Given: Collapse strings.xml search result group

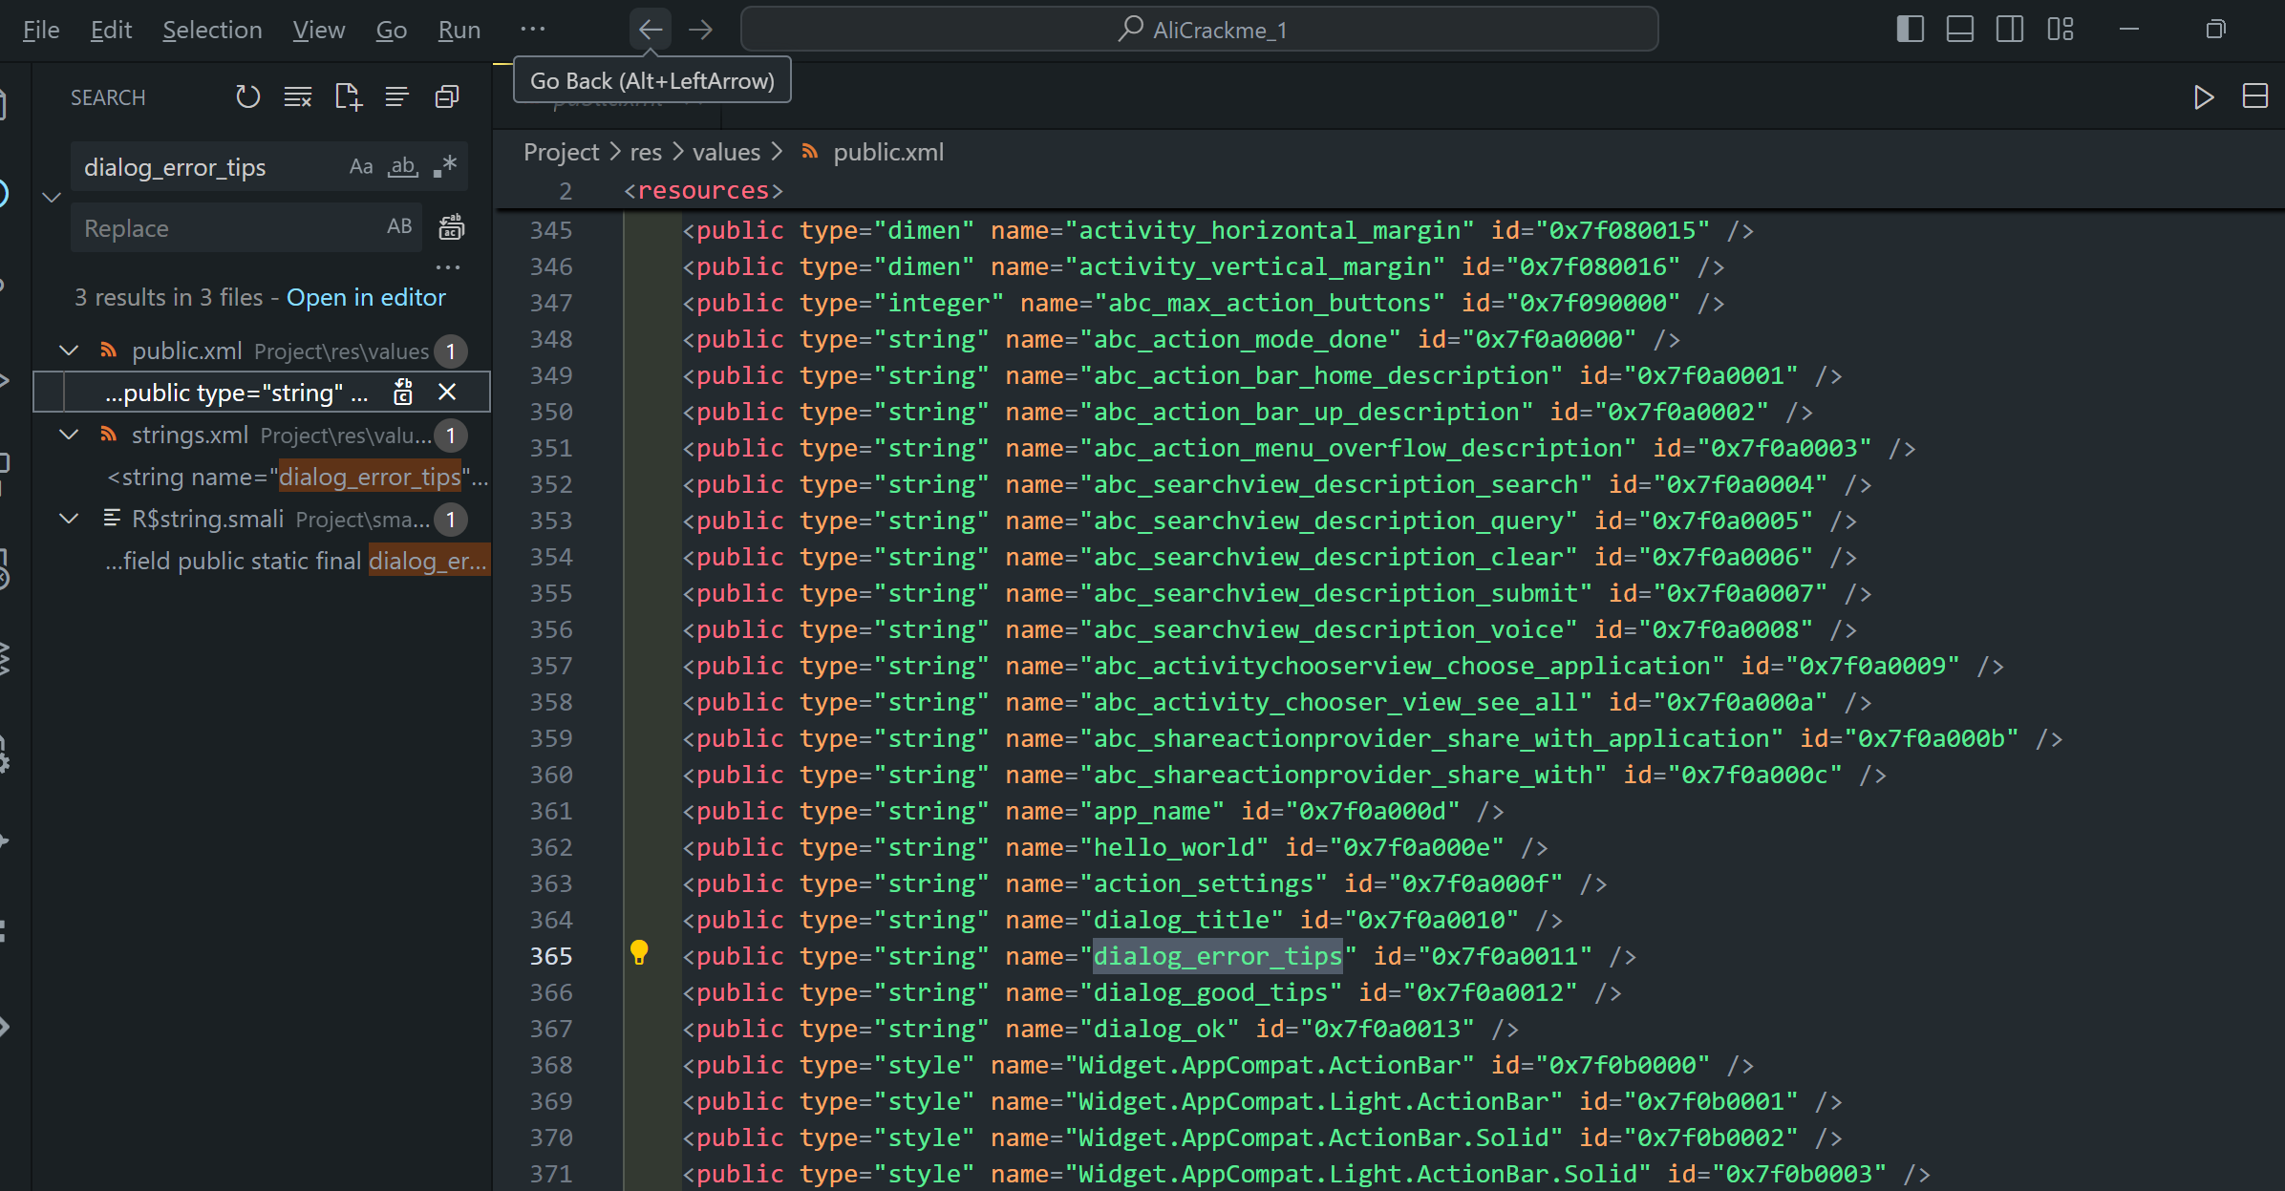Looking at the screenshot, I should point(69,435).
